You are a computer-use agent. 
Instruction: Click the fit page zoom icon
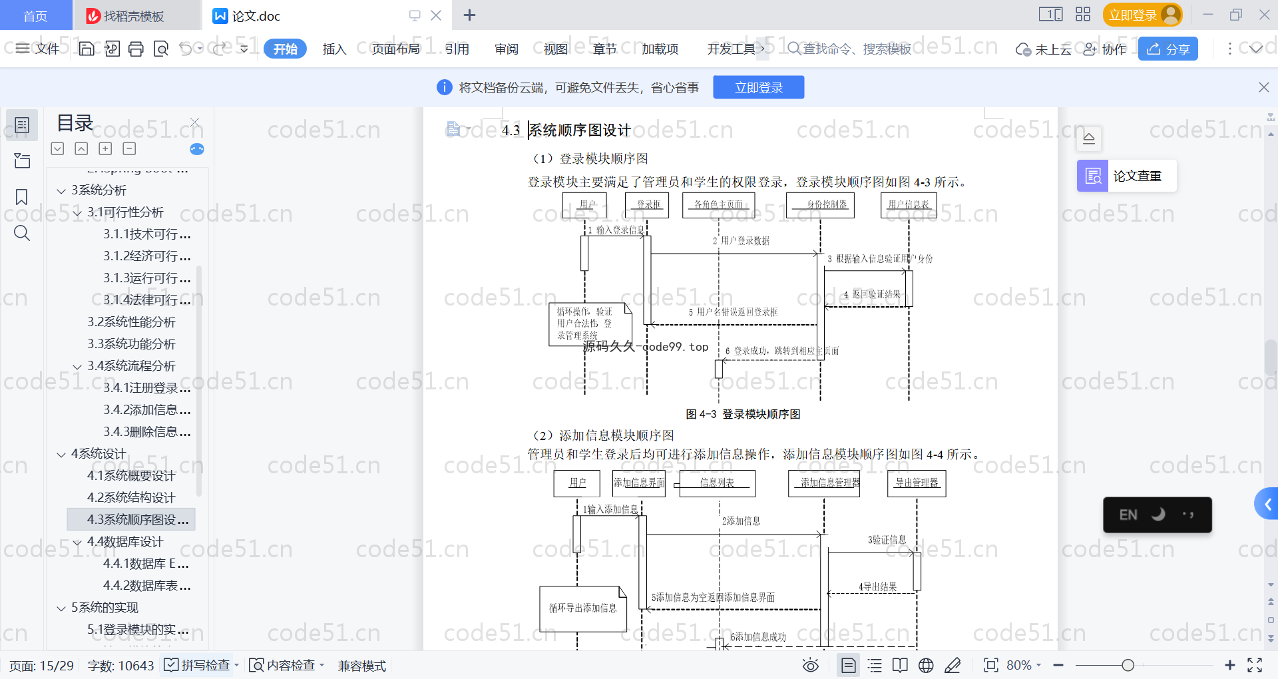991,665
